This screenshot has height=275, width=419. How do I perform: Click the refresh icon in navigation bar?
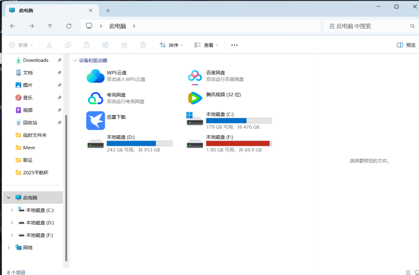[x=69, y=26]
